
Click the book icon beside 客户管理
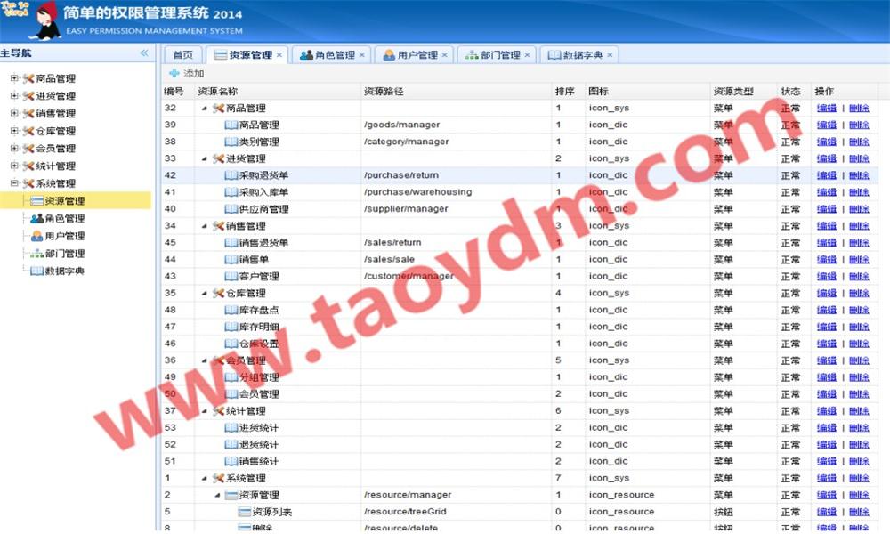(231, 277)
